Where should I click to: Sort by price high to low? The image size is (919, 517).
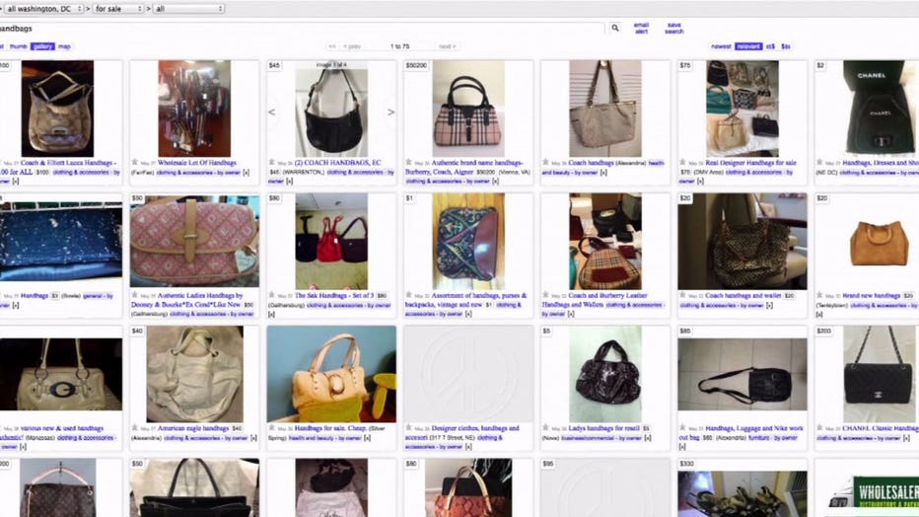pyautogui.click(x=785, y=46)
